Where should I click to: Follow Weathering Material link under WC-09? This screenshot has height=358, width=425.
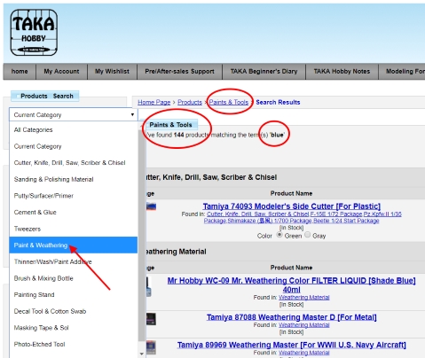pyautogui.click(x=304, y=298)
